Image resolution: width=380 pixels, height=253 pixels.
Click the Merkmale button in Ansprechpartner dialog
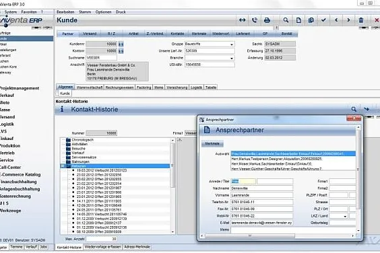(212, 143)
